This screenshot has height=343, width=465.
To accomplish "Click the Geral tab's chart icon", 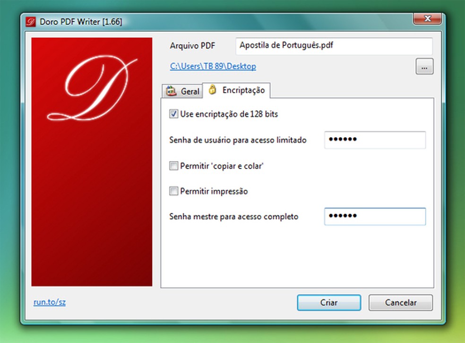I will (171, 91).
